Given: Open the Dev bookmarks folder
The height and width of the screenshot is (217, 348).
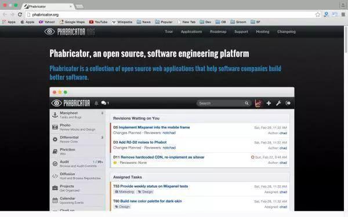Looking at the screenshot, I should tap(205, 22).
